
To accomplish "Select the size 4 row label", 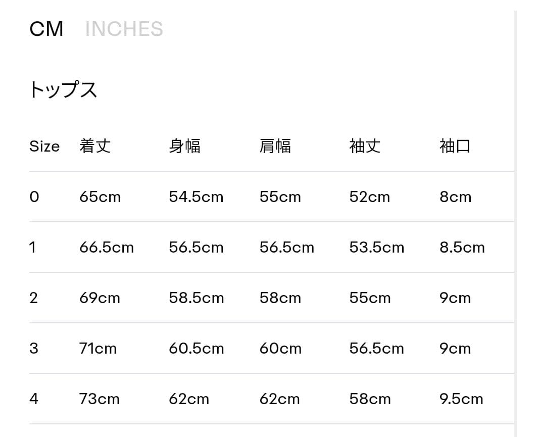I will click(x=33, y=399).
